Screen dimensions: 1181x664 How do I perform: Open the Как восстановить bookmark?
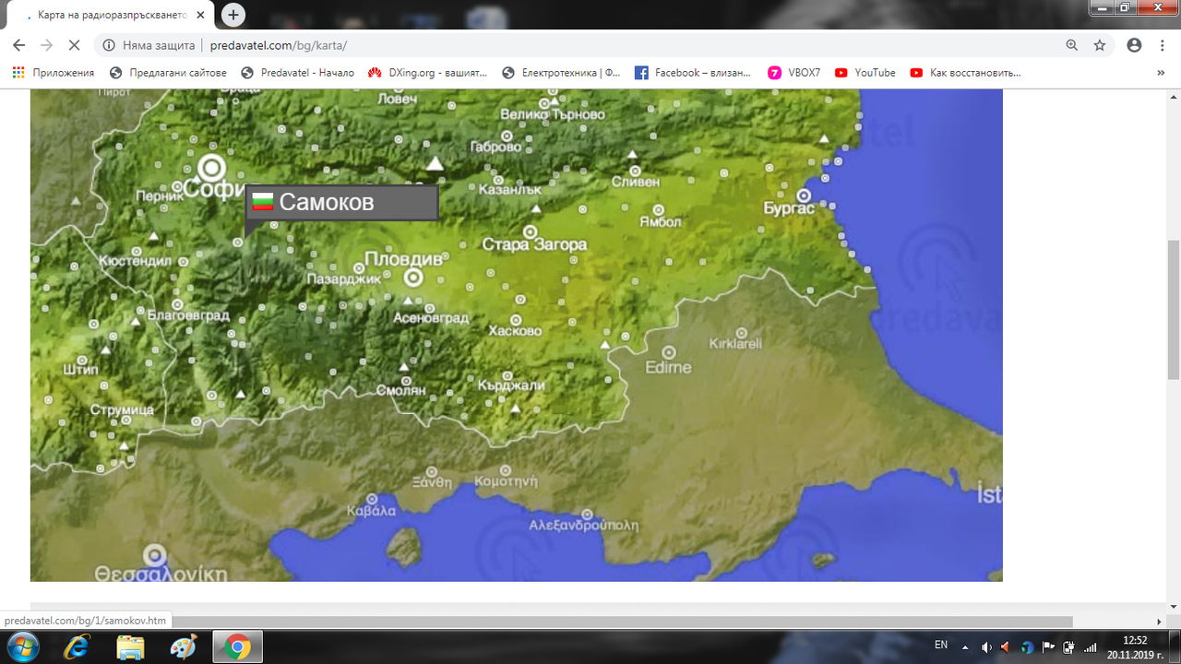(966, 73)
